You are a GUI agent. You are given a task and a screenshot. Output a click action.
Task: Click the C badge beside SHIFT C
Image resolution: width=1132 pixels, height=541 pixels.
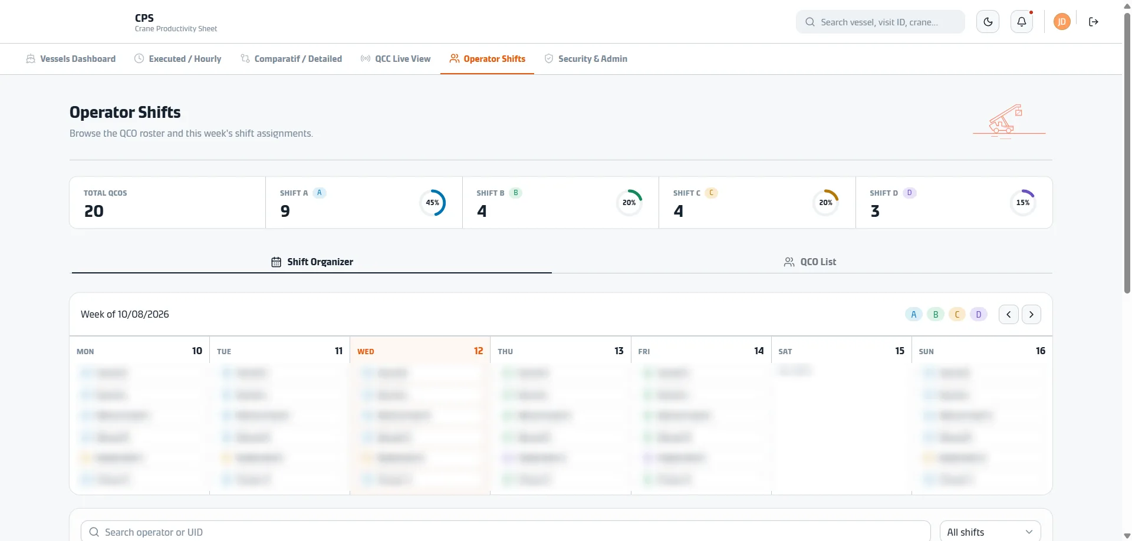coord(712,193)
